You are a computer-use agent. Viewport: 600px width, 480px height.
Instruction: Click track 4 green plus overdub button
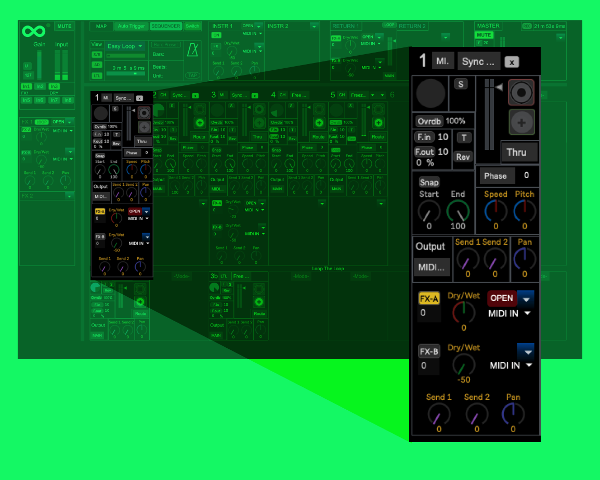point(319,122)
